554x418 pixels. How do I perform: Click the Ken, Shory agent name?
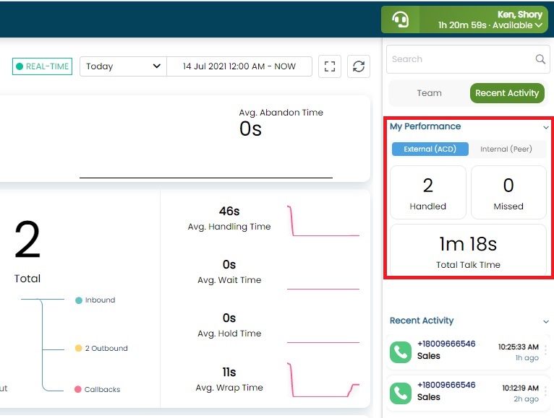point(520,14)
